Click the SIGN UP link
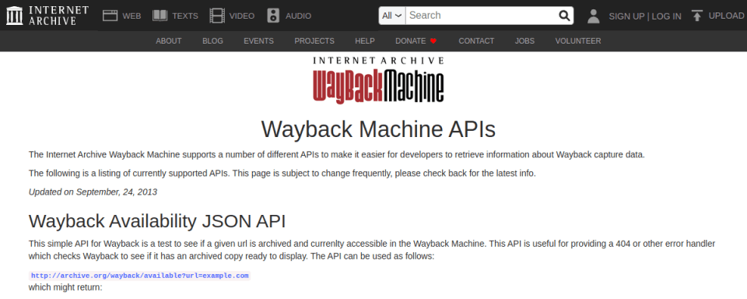The width and height of the screenshot is (747, 299). [626, 16]
